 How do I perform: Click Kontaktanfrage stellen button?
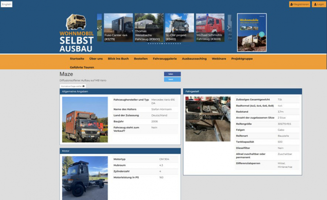[72, 87]
